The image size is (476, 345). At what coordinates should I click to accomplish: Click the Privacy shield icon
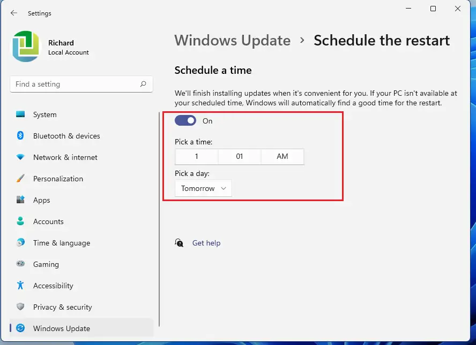click(x=20, y=306)
